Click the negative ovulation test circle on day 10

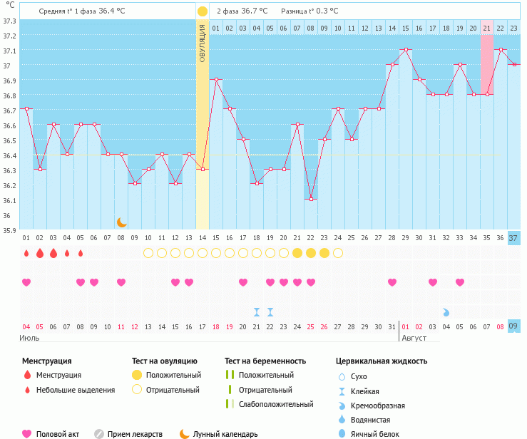tap(148, 253)
